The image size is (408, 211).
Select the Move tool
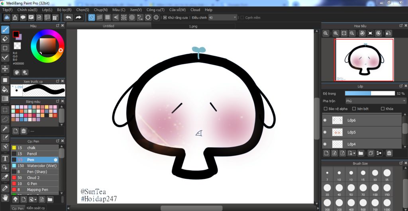pyautogui.click(x=5, y=68)
